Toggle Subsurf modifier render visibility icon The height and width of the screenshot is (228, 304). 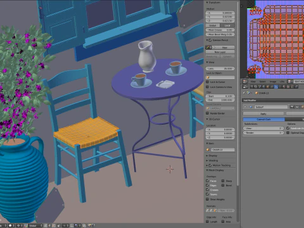[x=292, y=107]
